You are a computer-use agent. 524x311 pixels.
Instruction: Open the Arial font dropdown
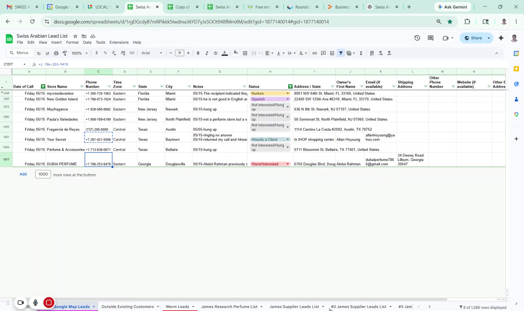click(152, 53)
